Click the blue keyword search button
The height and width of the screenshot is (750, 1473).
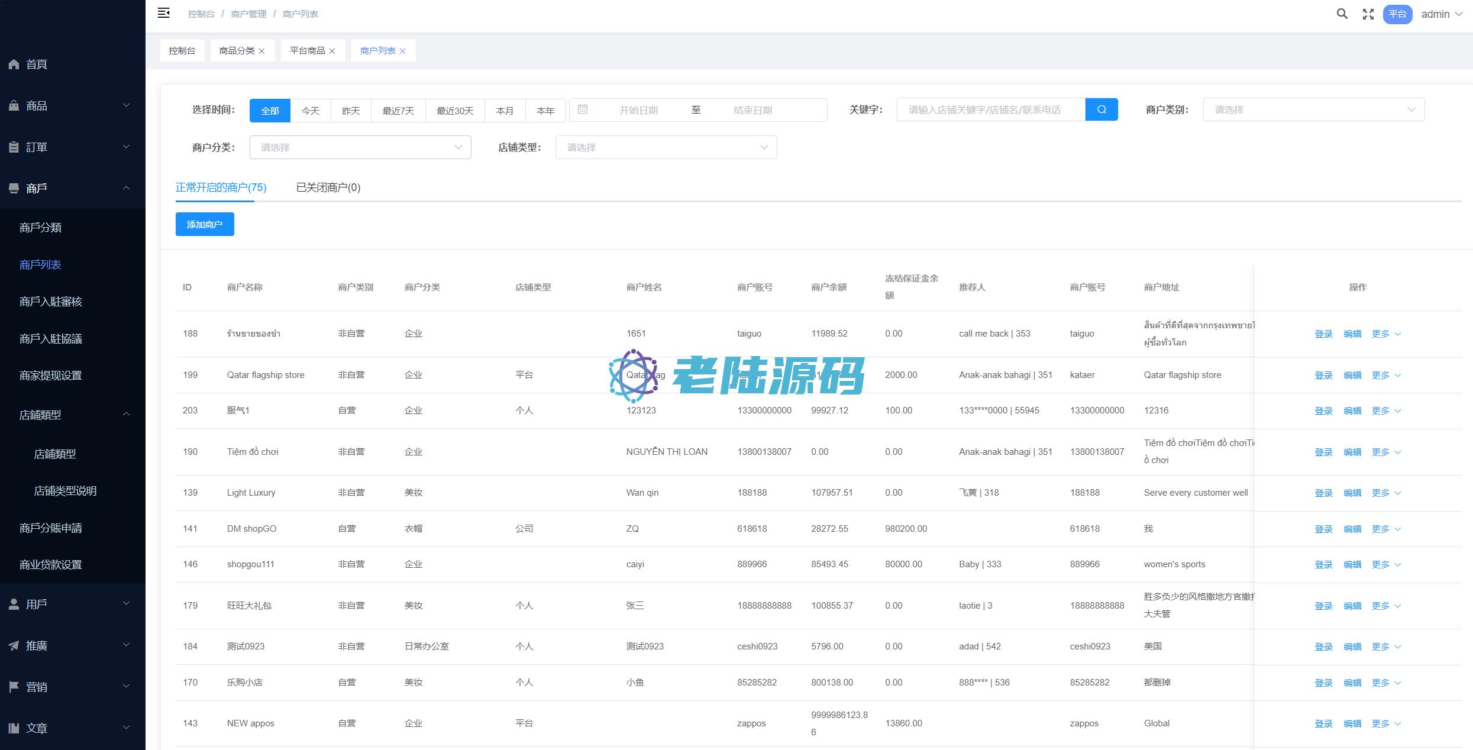pyautogui.click(x=1101, y=109)
